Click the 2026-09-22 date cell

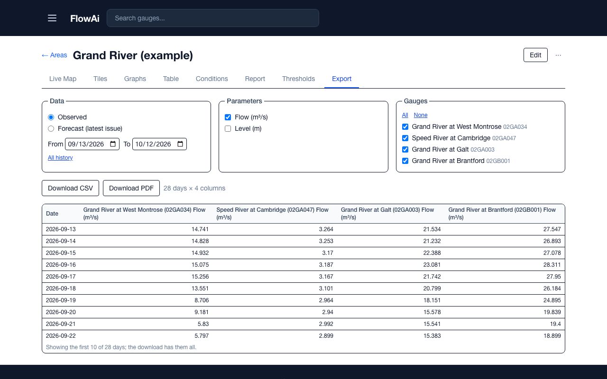pos(61,336)
